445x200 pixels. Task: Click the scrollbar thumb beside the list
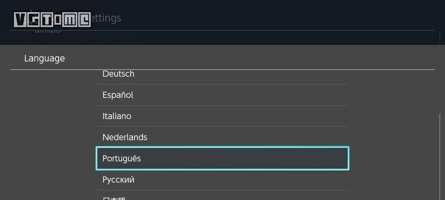click(x=439, y=156)
